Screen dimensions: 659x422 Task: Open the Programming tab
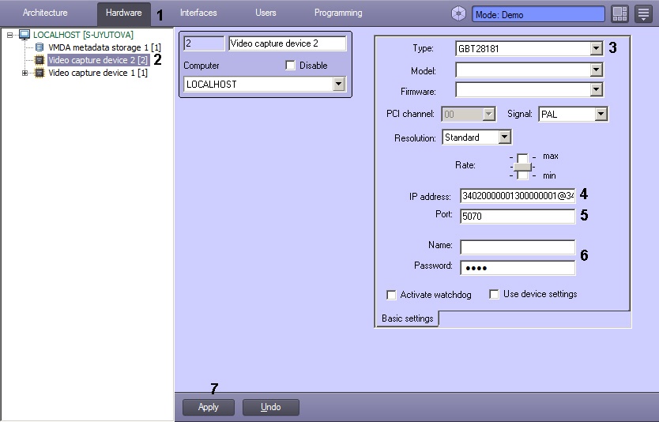(338, 13)
